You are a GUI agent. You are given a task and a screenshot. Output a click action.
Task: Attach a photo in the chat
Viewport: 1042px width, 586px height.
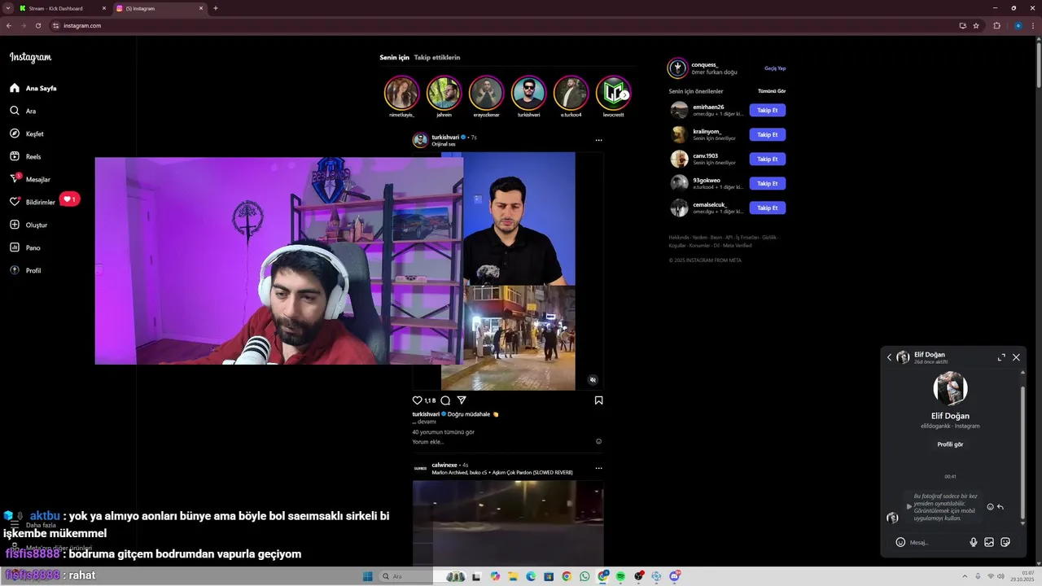coord(989,542)
